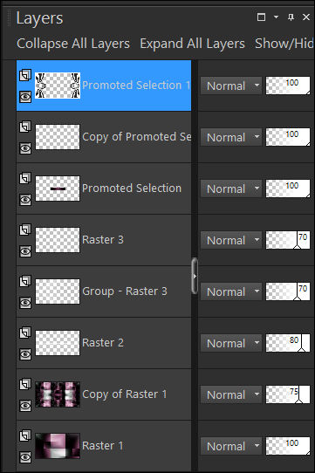Hide the Promoted Selection 1 layer
Viewport: 315px width, 473px height.
(25, 97)
